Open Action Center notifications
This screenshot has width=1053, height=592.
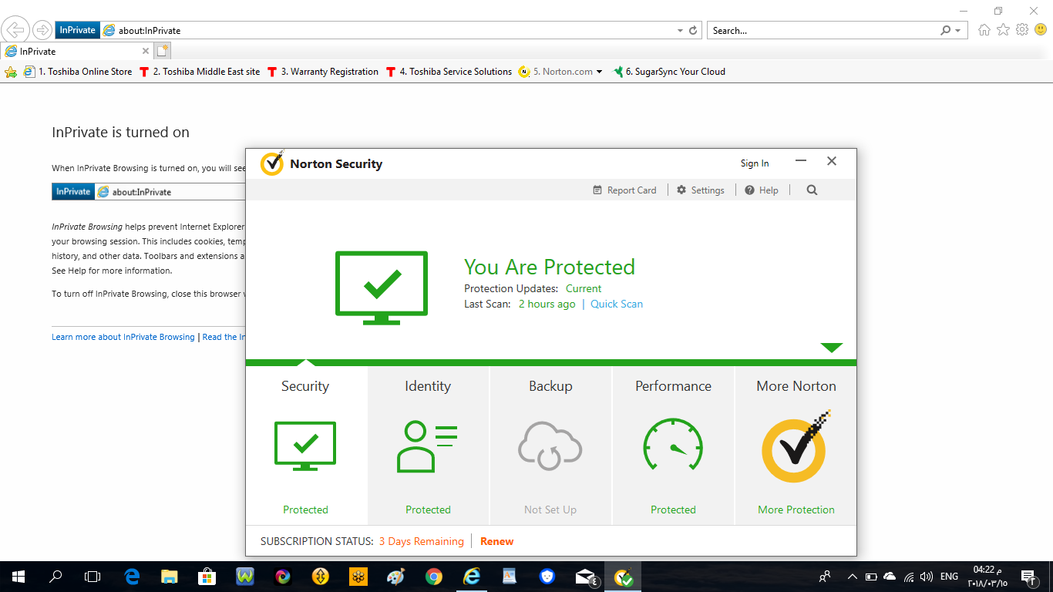1028,577
